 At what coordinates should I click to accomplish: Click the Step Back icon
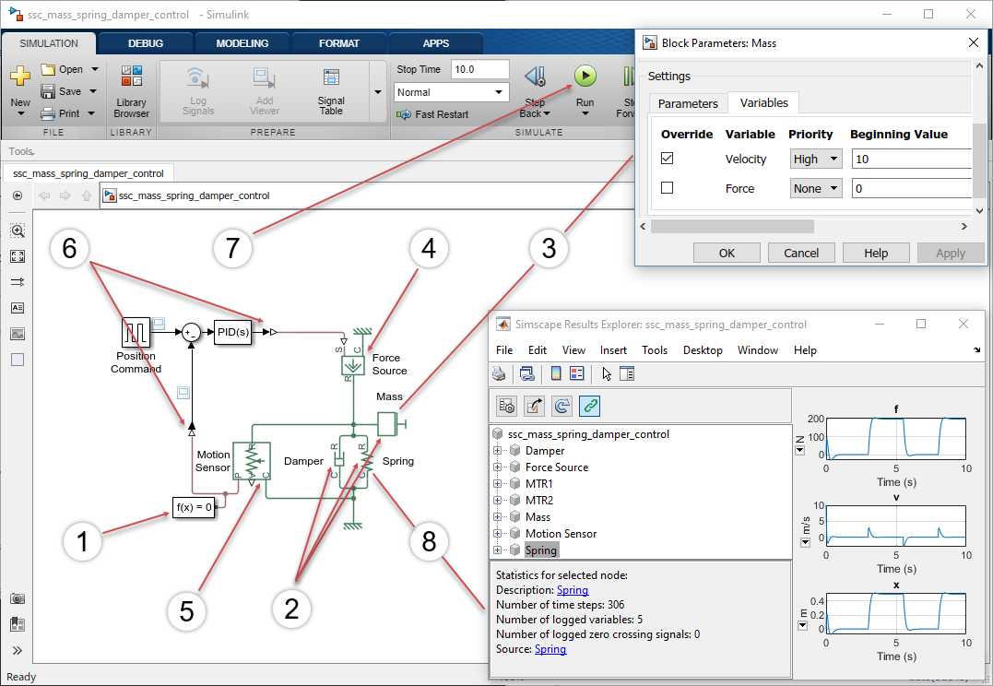tap(535, 77)
